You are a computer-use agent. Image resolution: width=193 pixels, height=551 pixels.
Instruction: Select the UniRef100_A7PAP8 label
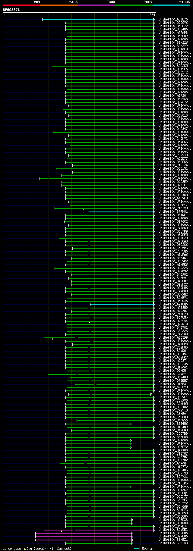173,33
